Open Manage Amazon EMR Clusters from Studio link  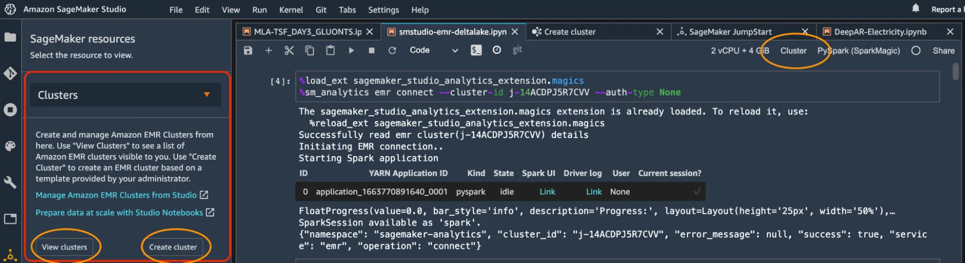click(x=116, y=195)
